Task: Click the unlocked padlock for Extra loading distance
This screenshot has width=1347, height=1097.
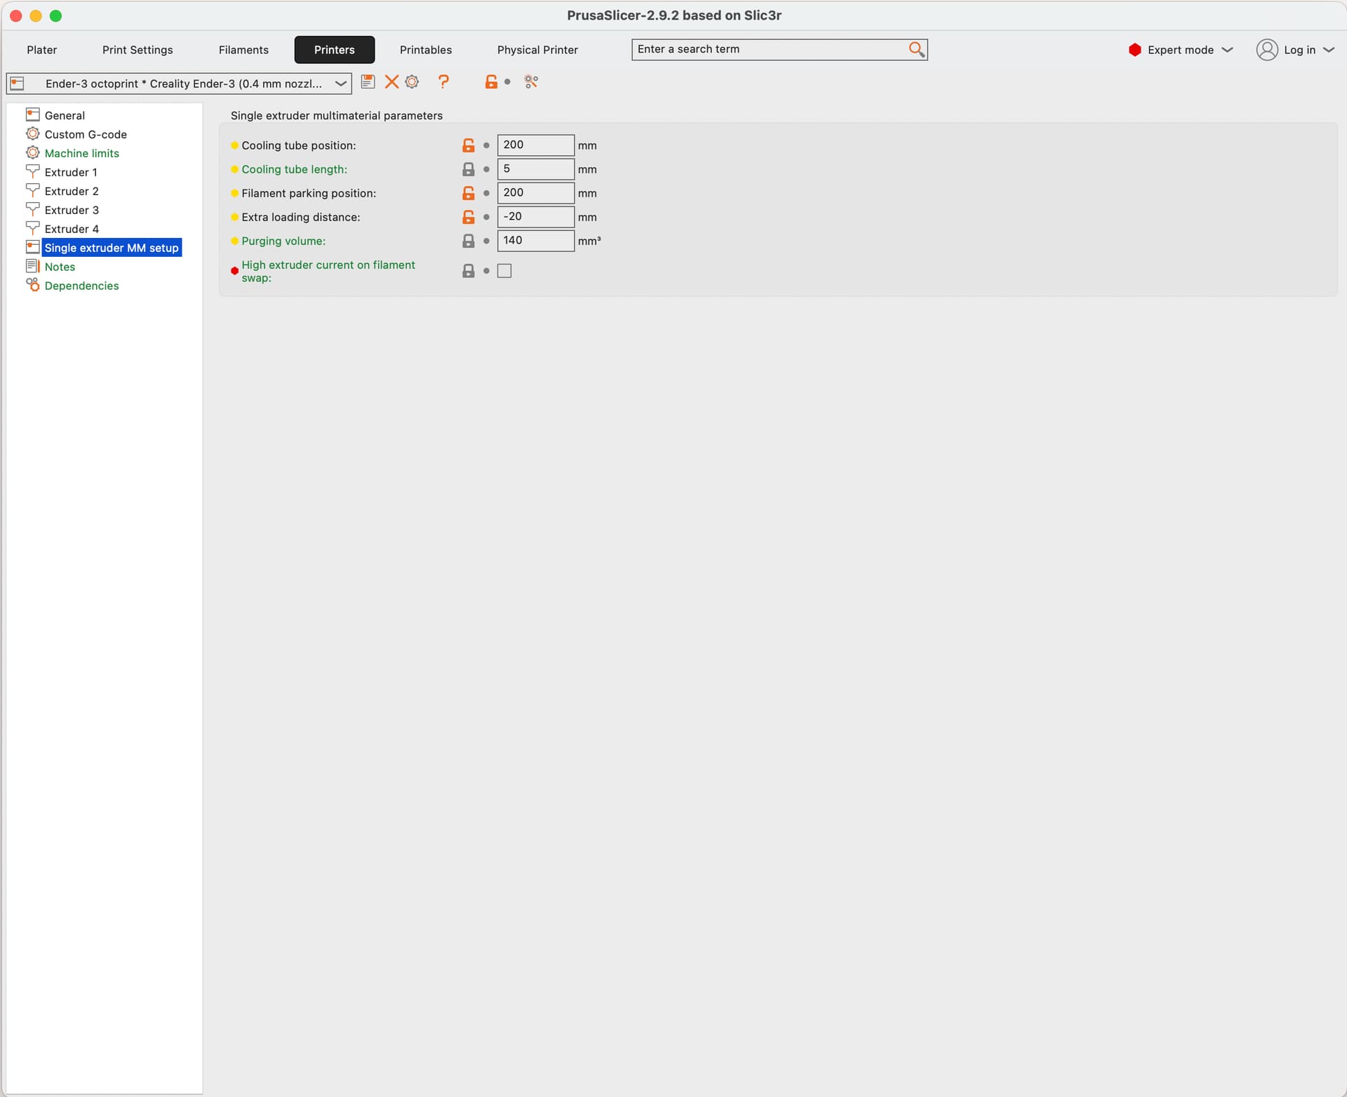Action: pyautogui.click(x=469, y=217)
